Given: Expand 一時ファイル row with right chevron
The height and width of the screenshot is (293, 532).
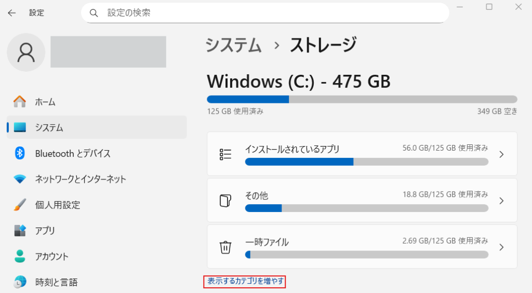Looking at the screenshot, I should point(501,247).
